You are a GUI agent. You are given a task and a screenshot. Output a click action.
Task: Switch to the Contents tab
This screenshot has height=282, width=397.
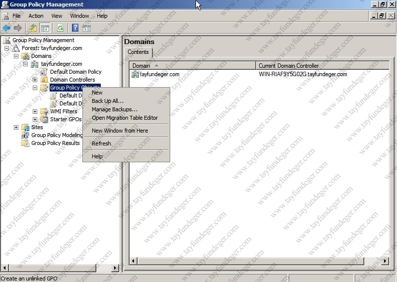(138, 52)
